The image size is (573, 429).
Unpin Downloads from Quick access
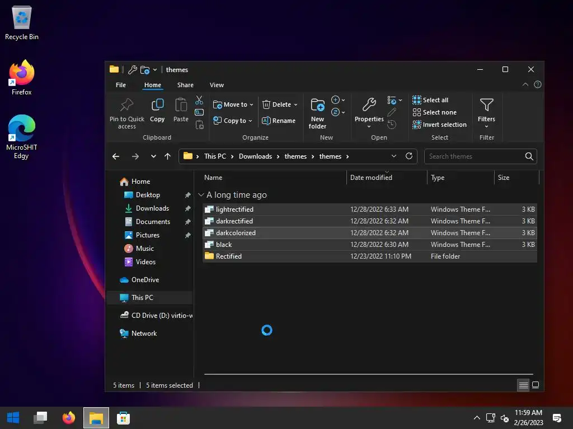(x=187, y=208)
